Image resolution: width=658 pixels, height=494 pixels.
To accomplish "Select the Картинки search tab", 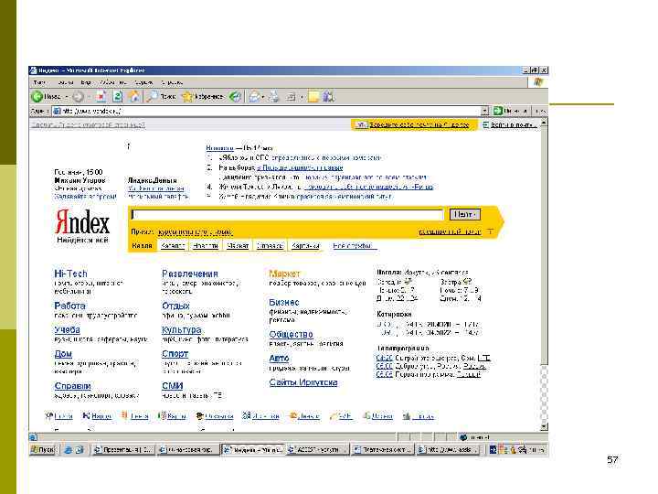I will 305,246.
